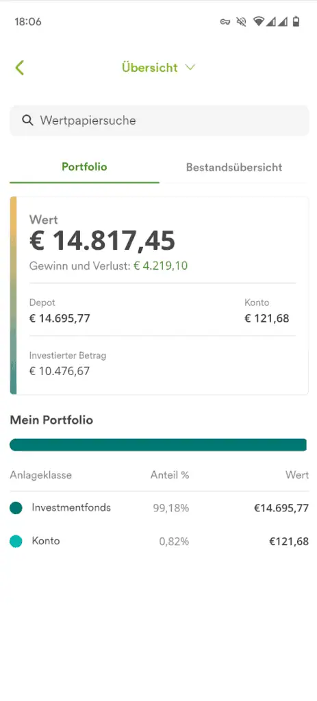The width and height of the screenshot is (317, 701).
Task: Tap the green back arrow
Action: pos(19,68)
